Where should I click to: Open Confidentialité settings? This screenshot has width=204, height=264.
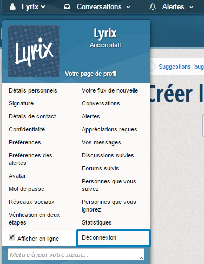(27, 129)
